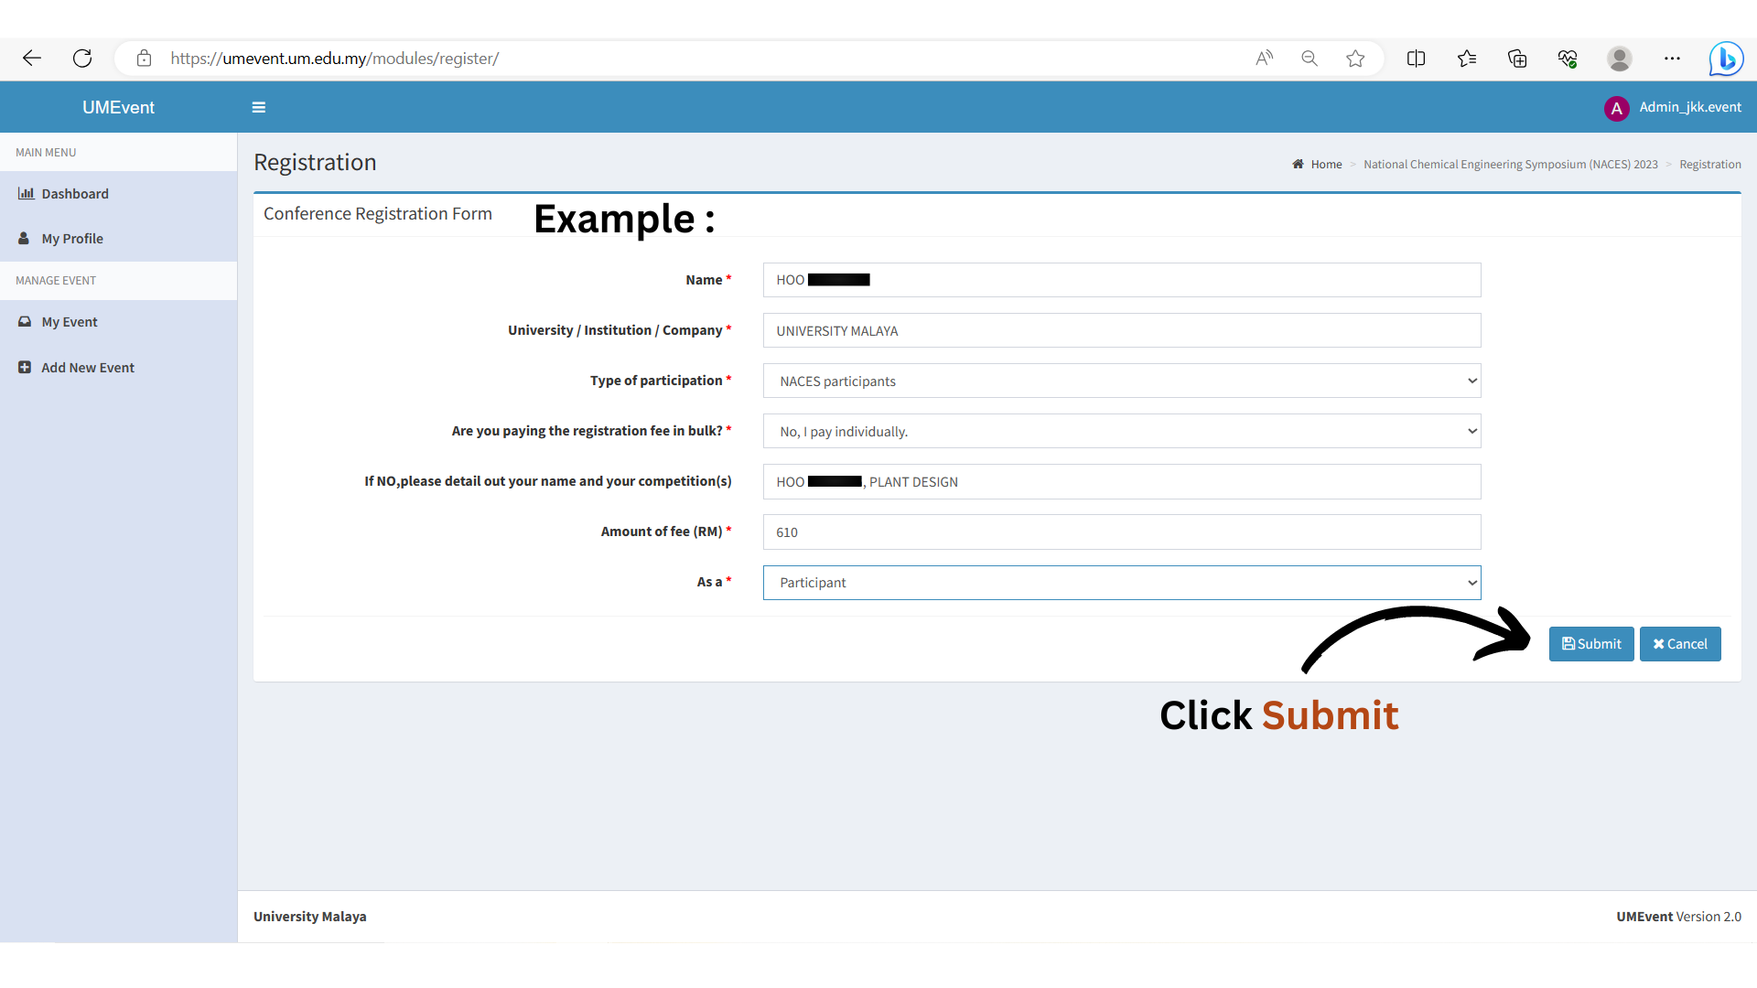Refresh the page with reload icon
Image resolution: width=1757 pixels, height=988 pixels.
pos(82,59)
